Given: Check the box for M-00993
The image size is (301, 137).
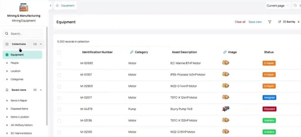Looking at the screenshot, I should point(59,64).
